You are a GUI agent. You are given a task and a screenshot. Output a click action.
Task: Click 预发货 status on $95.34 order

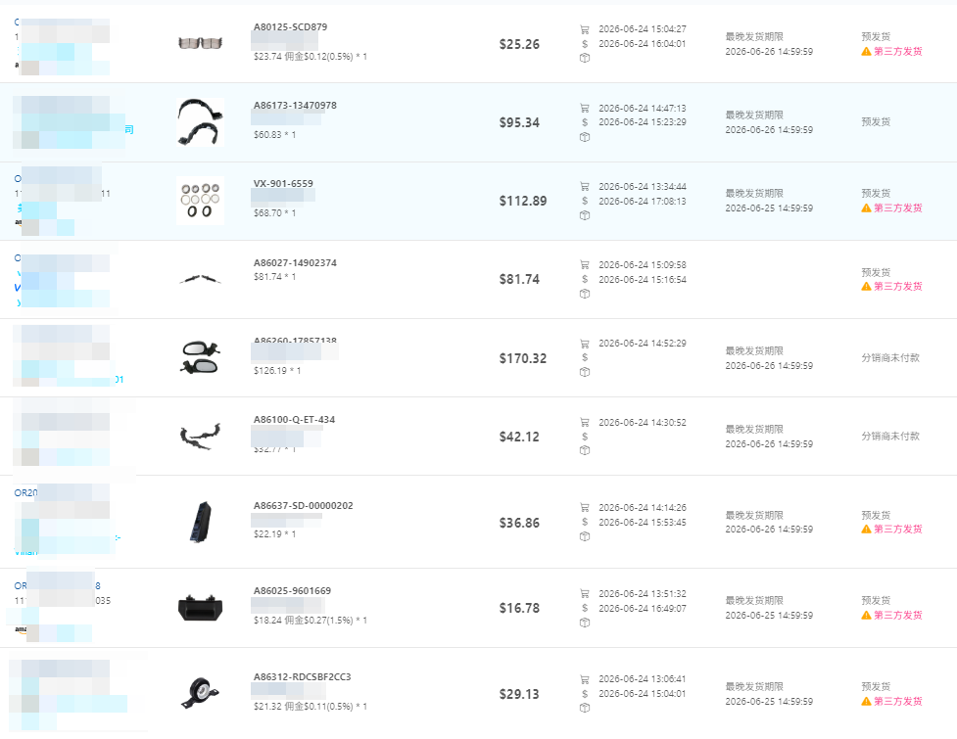point(876,122)
